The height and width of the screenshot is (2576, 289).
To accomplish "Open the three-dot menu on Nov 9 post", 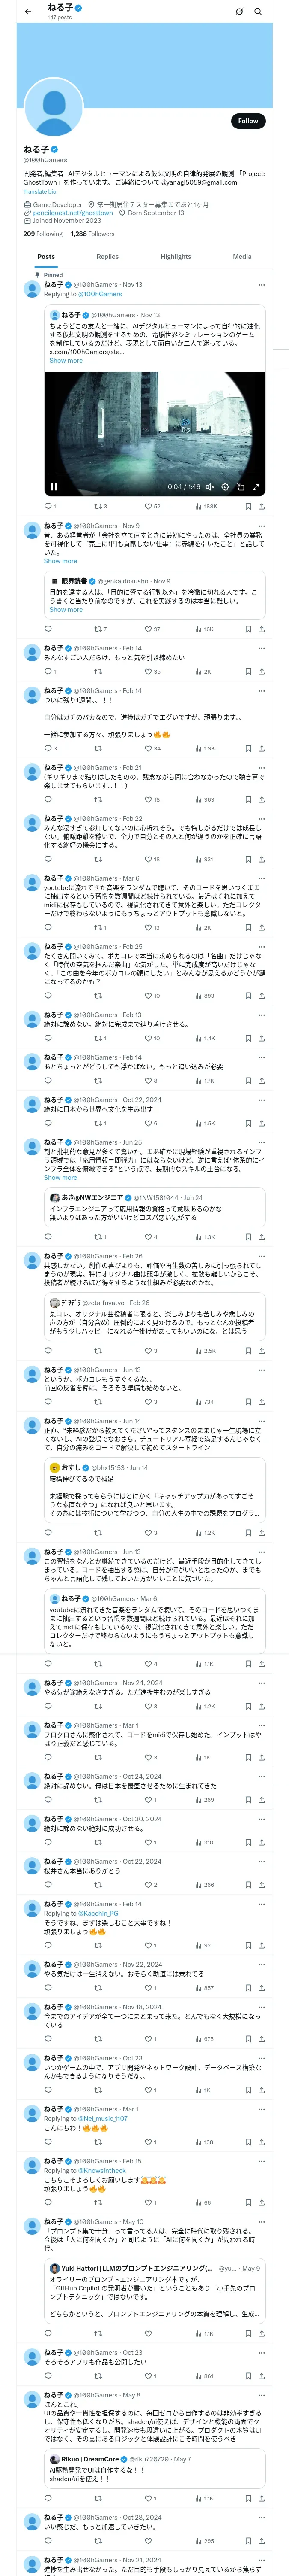I will (x=261, y=525).
